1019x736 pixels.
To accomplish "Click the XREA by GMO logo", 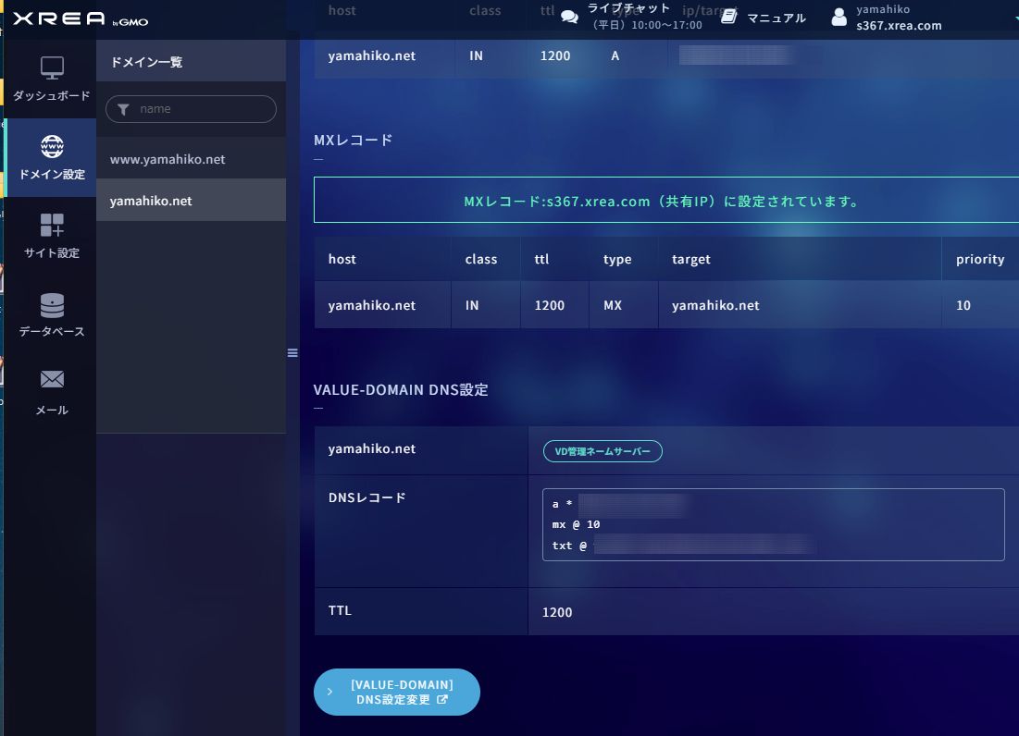I will (x=81, y=19).
